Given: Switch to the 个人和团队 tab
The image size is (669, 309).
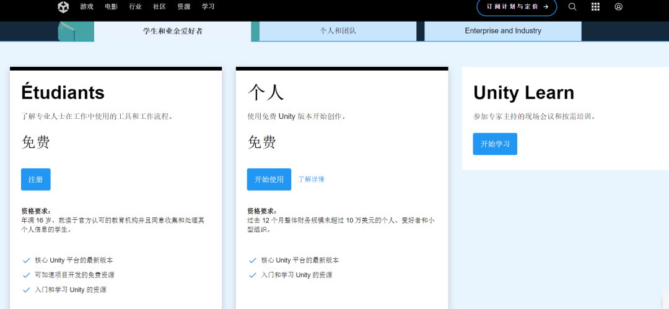Looking at the screenshot, I should coord(338,31).
